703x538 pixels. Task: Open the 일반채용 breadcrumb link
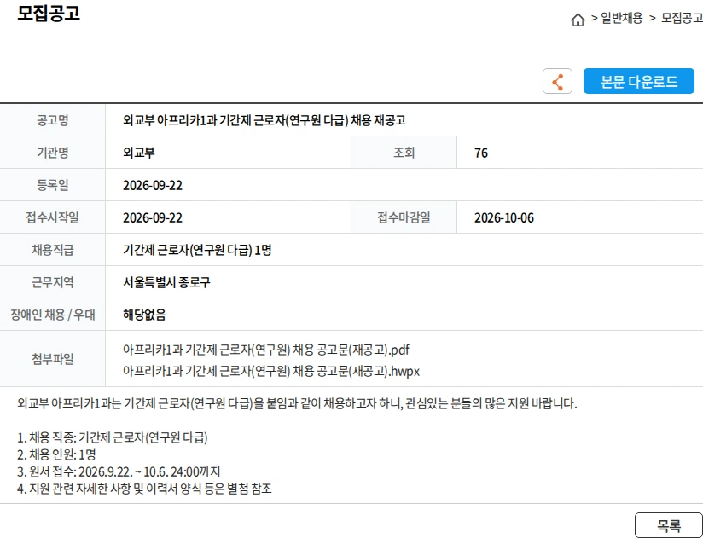coord(621,19)
